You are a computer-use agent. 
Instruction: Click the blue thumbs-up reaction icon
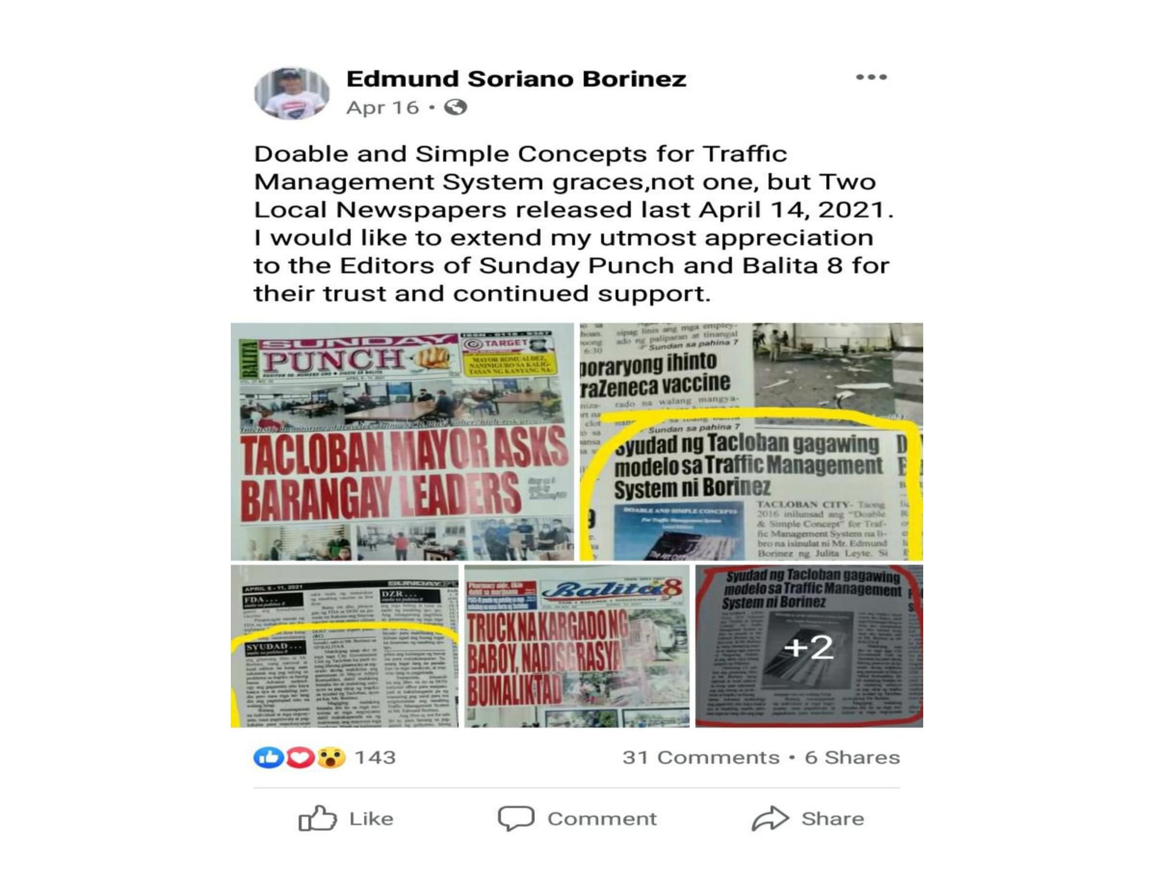[268, 757]
